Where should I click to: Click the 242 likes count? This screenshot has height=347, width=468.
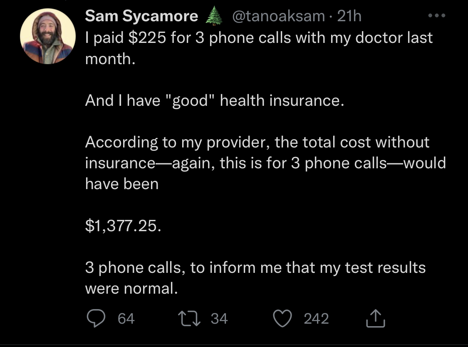pyautogui.click(x=316, y=319)
